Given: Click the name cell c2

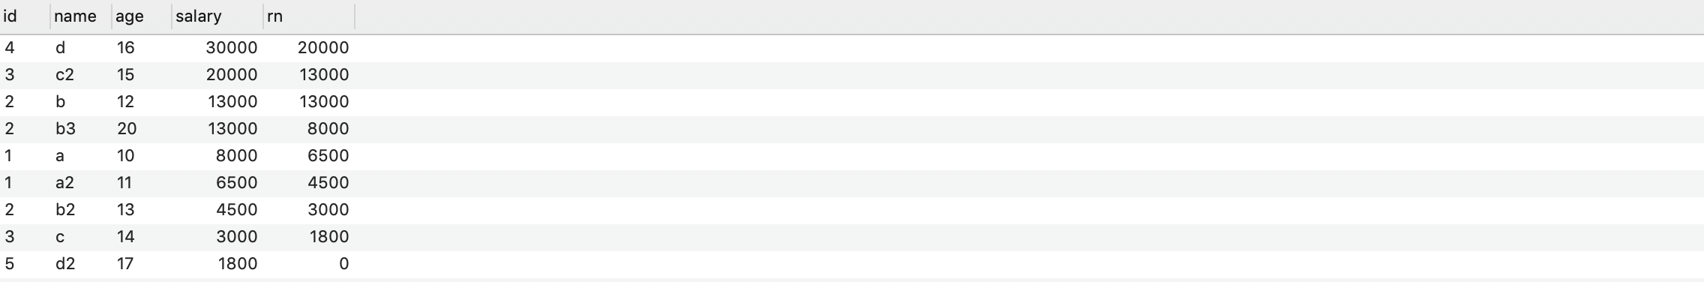Looking at the screenshot, I should pos(81,75).
